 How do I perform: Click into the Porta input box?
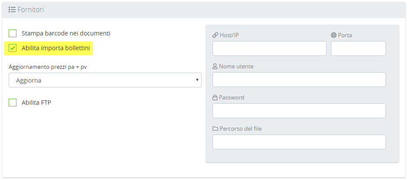click(x=358, y=48)
